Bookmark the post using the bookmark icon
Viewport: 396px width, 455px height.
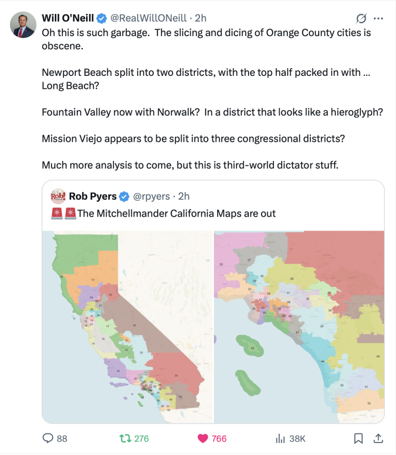pos(359,438)
